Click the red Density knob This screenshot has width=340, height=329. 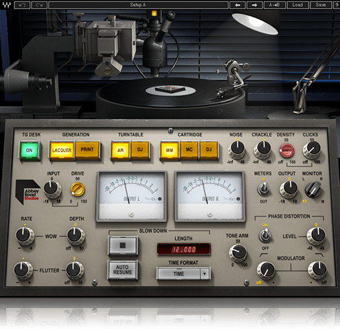[x=287, y=151]
